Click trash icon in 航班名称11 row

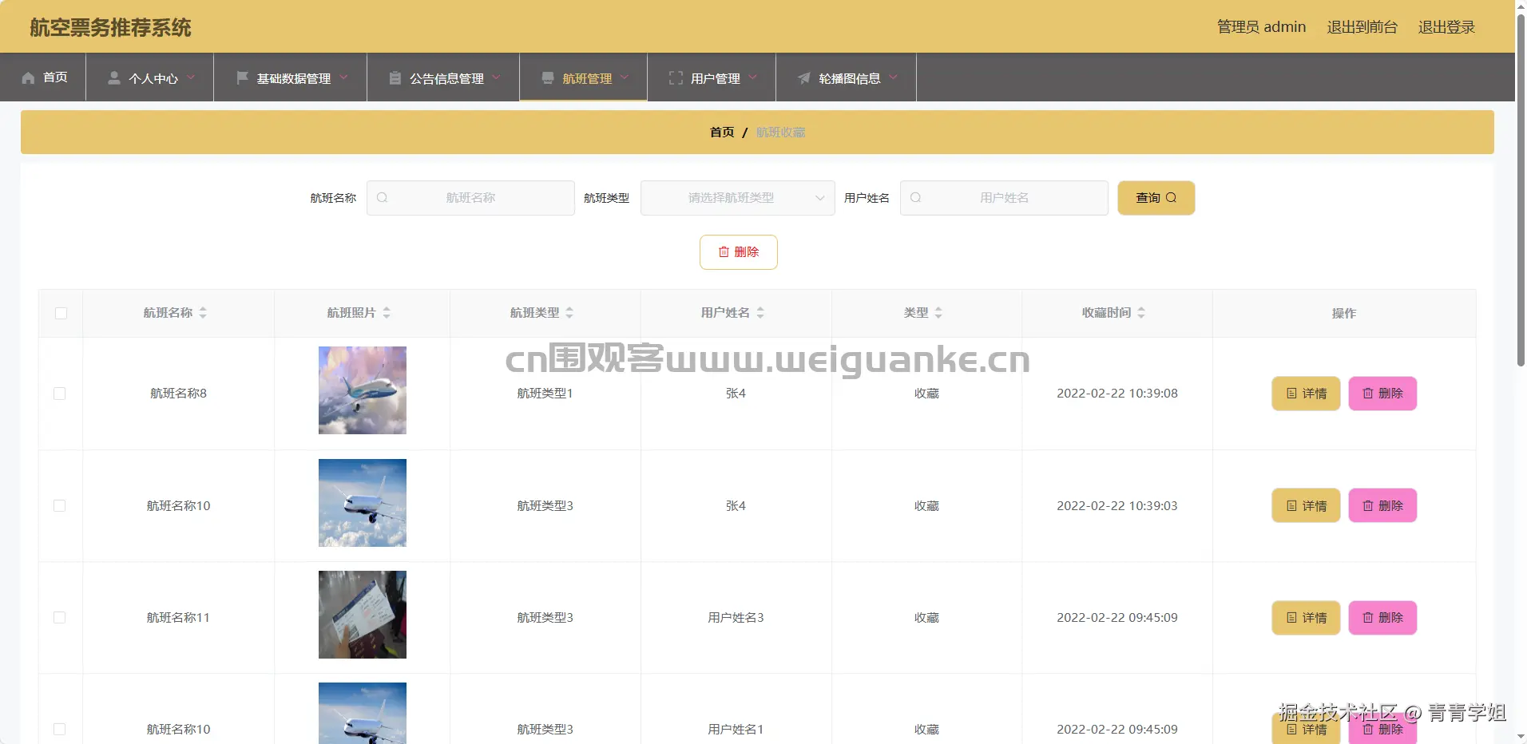[1368, 617]
